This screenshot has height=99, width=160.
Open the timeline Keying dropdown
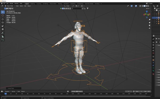pos(14,91)
